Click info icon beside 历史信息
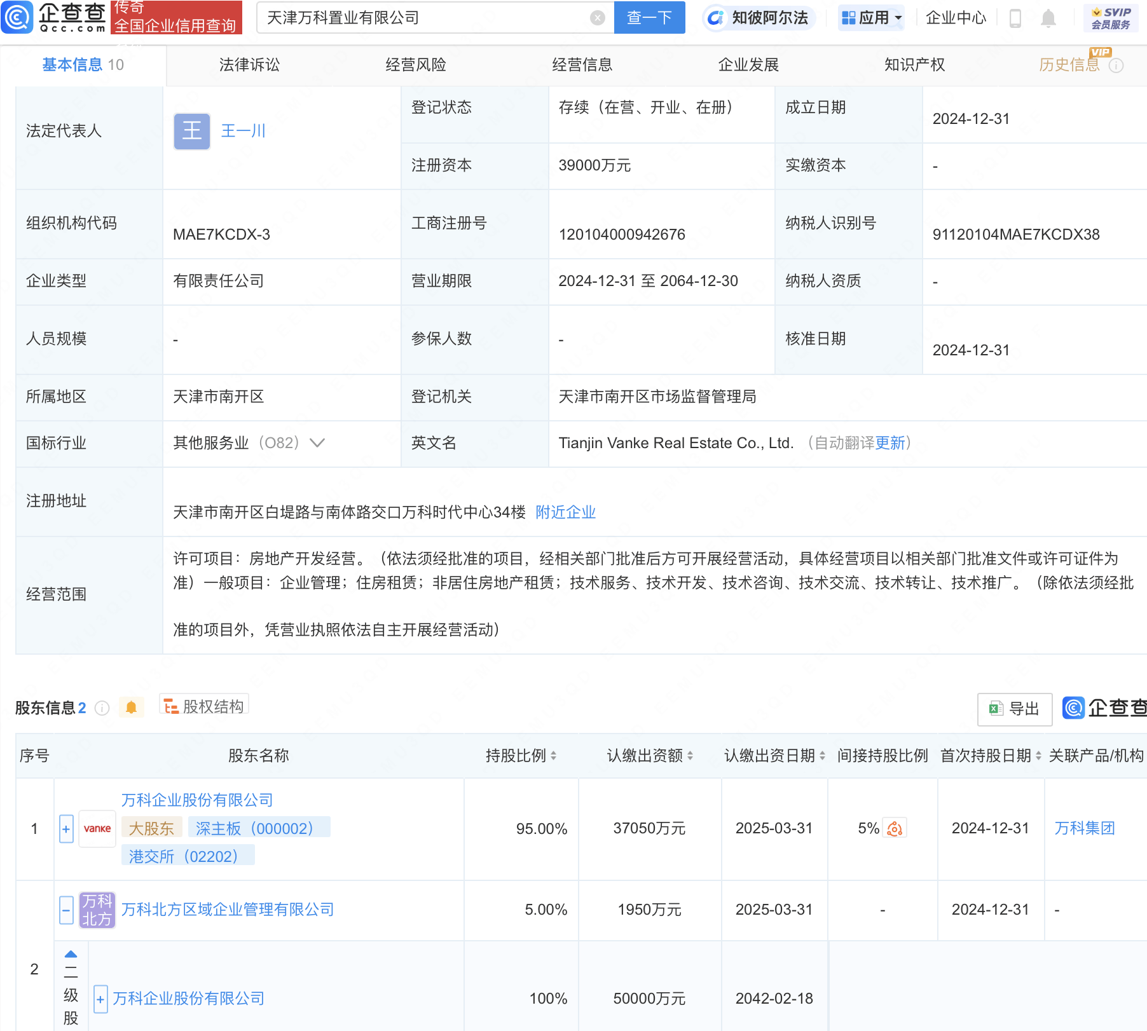1147x1031 pixels. point(1116,65)
